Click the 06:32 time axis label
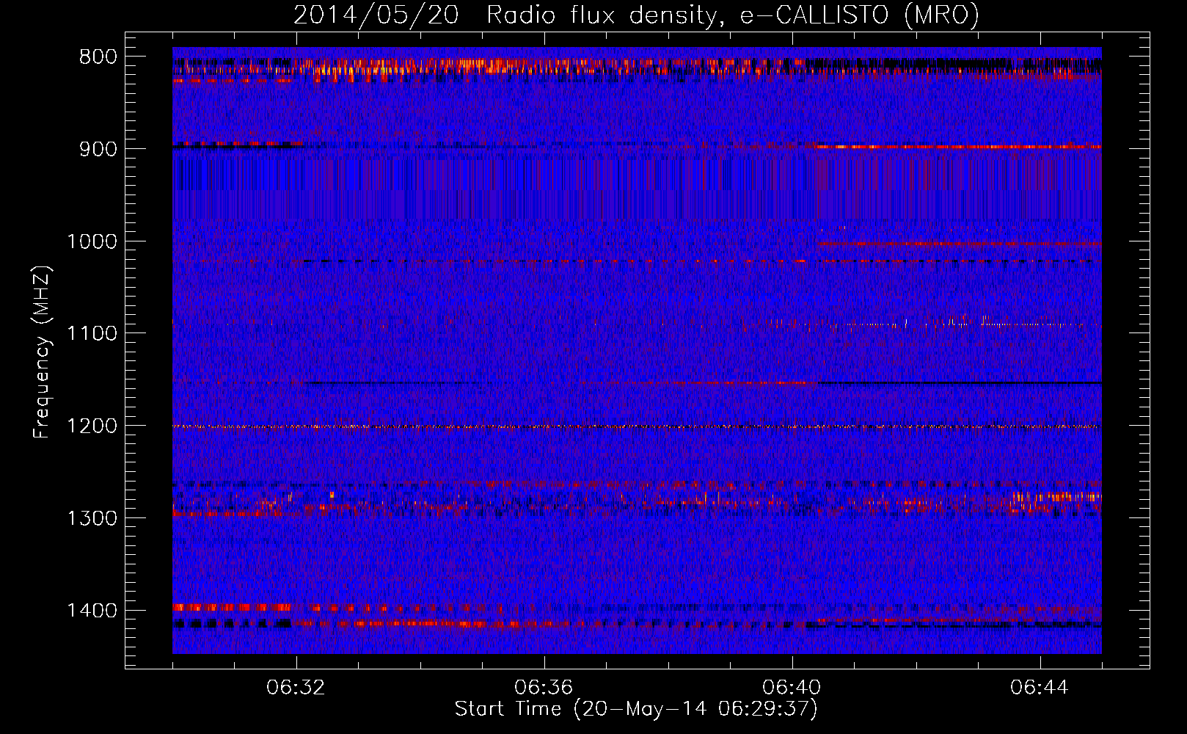The image size is (1187, 734). click(296, 688)
